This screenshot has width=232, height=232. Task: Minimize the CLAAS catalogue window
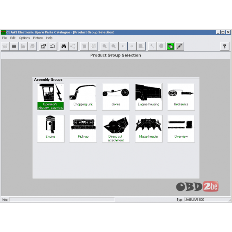pyautogui.click(x=218, y=32)
